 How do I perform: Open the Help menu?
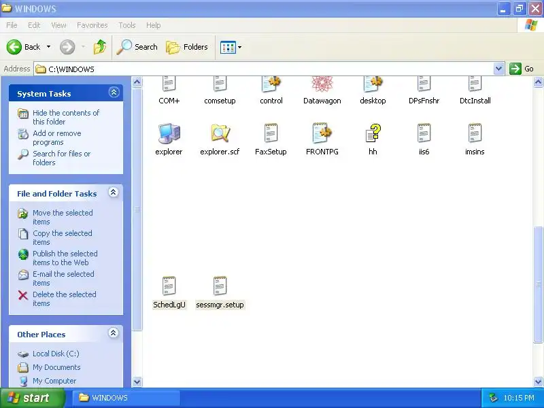click(x=154, y=25)
